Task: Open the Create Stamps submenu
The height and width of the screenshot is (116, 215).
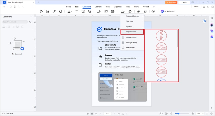Action: 132,37
